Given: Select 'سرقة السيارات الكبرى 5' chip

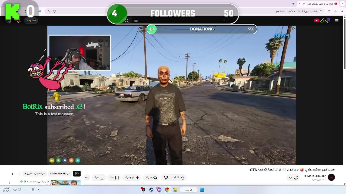Looking at the screenshot, I should (35, 174).
